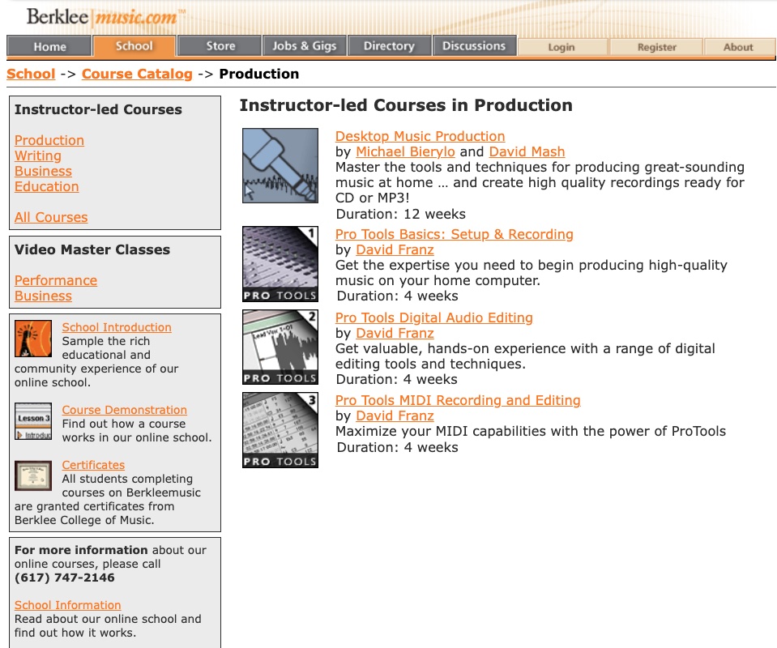
Task: Follow the School breadcrumb link
Action: click(31, 74)
